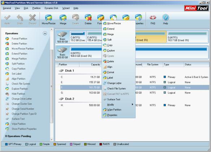Click the Capacity column header
Image resolution: width=211 pixels, height=152 pixels.
click(x=95, y=65)
